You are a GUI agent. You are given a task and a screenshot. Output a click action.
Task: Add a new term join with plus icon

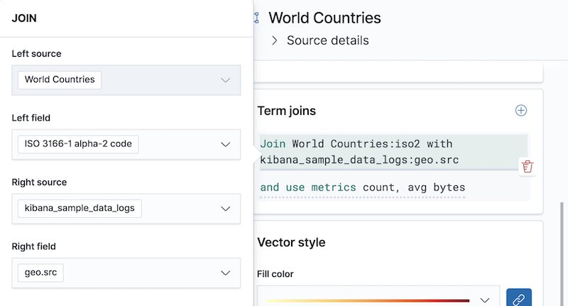pos(521,110)
